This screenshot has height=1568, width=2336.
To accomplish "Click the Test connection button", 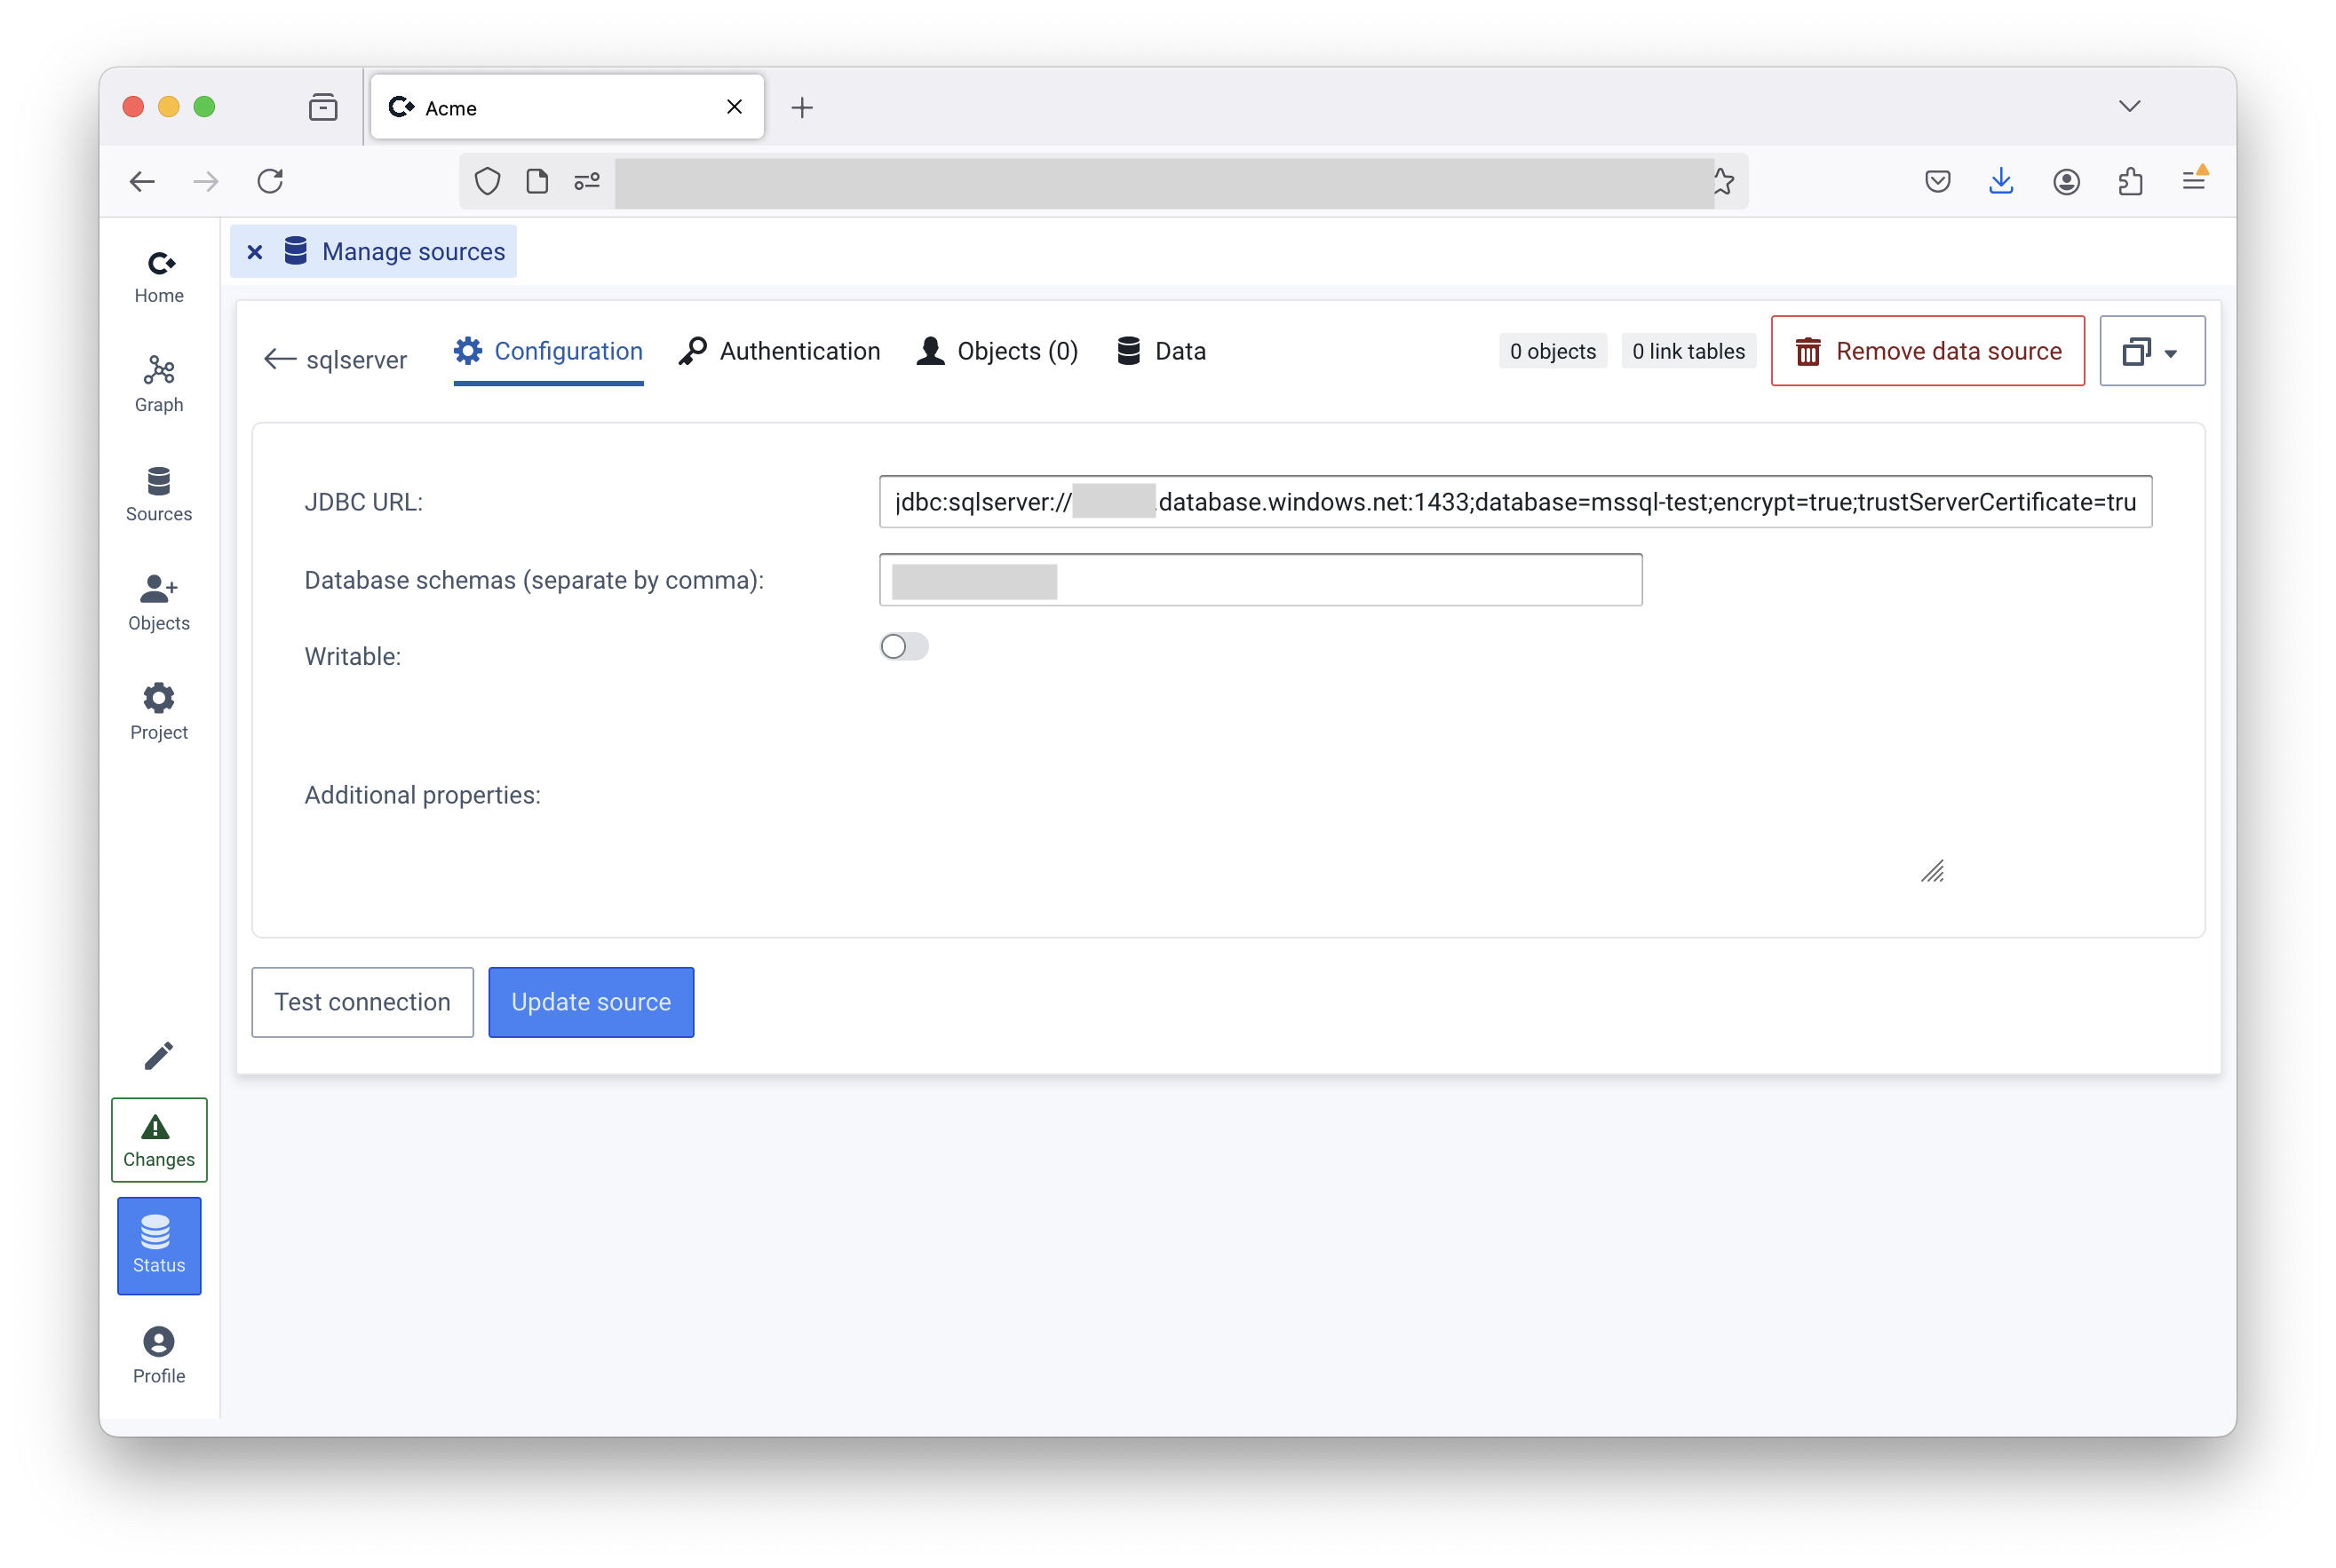I will click(362, 1001).
